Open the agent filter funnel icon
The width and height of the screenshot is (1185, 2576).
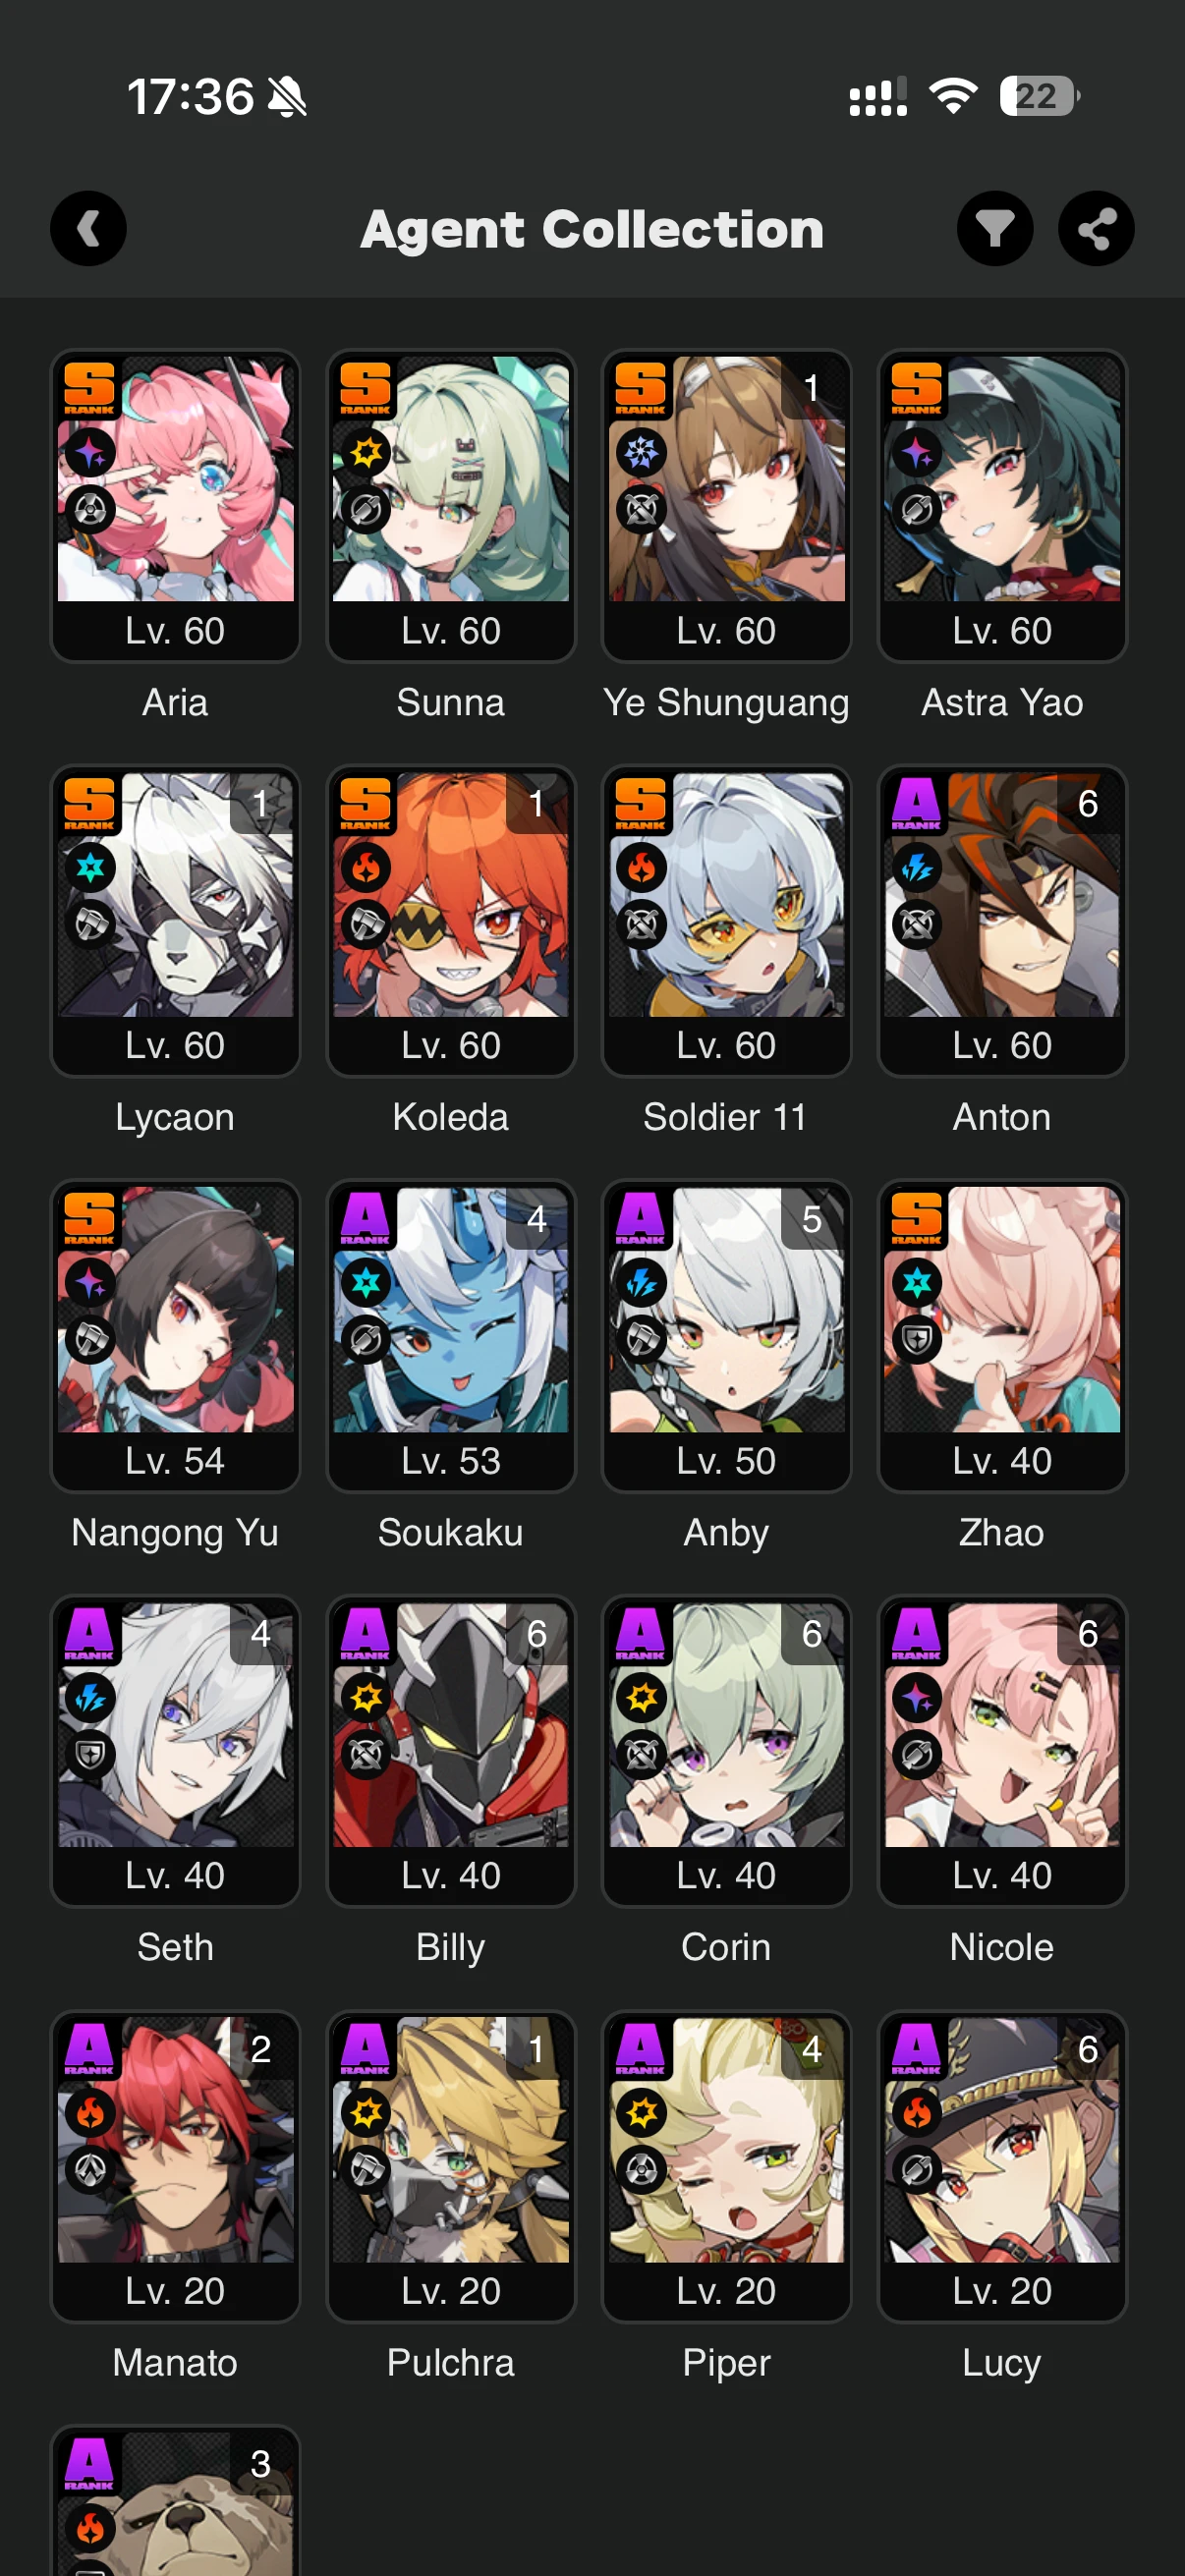point(995,229)
